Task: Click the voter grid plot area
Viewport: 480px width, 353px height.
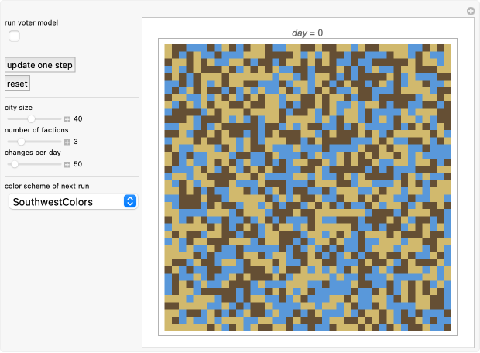Action: click(307, 187)
